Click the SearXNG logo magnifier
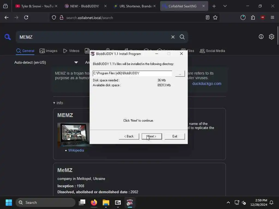Image resolution: width=279 pixels, height=209 pixels. point(7,37)
